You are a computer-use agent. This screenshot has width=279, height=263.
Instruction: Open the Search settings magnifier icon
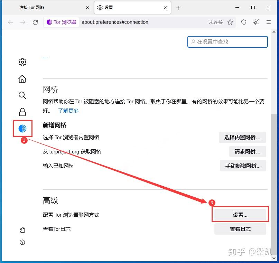click(x=22, y=95)
